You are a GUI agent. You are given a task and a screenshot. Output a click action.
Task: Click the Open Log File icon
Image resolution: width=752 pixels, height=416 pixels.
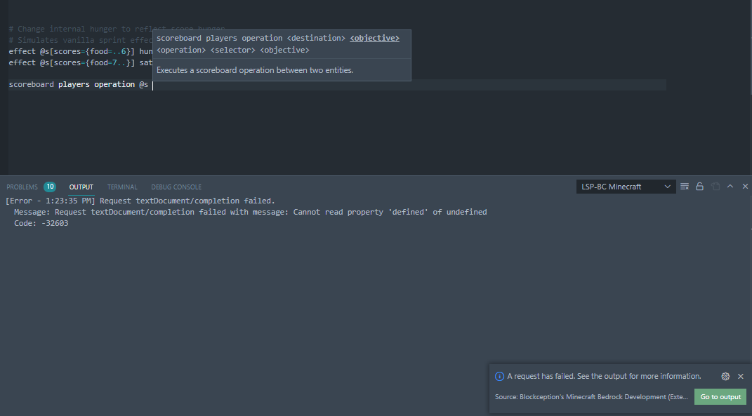[x=715, y=186]
